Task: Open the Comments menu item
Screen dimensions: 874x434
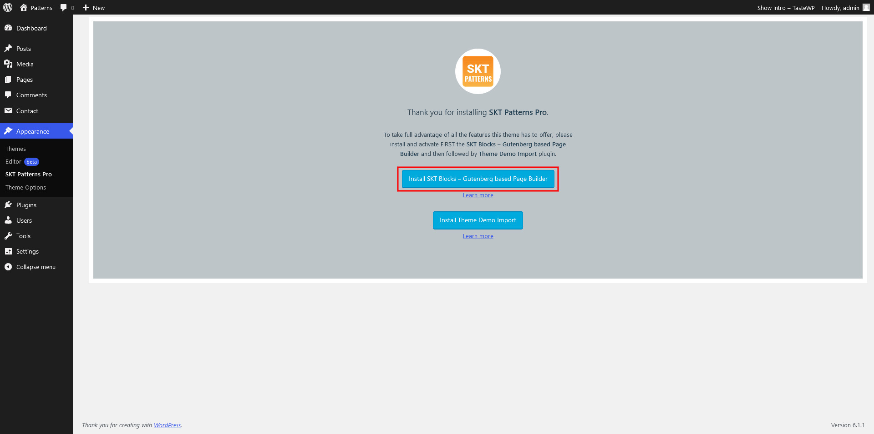Action: 31,95
